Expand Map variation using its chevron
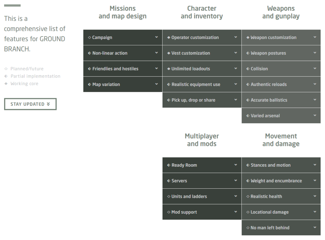The image size is (325, 240). [156, 84]
